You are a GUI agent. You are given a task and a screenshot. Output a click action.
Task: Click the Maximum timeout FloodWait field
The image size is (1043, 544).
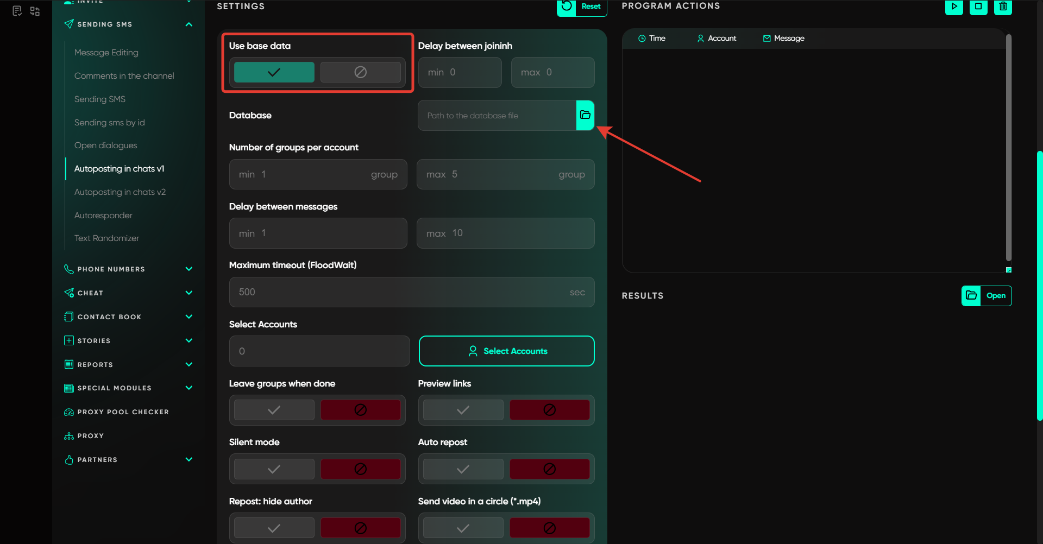tap(402, 292)
